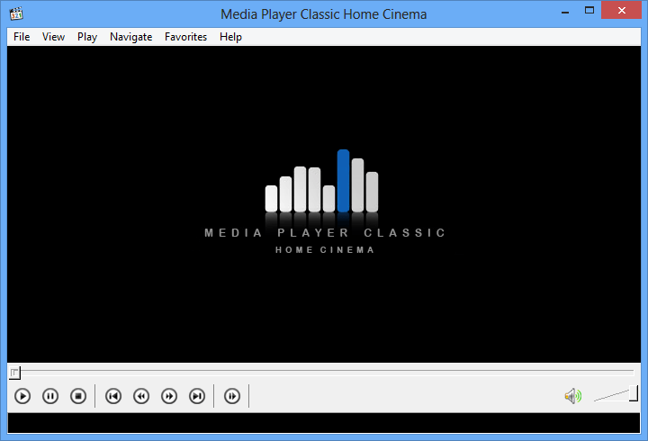Open the Help menu
Screen dimensions: 648x441
[230, 37]
